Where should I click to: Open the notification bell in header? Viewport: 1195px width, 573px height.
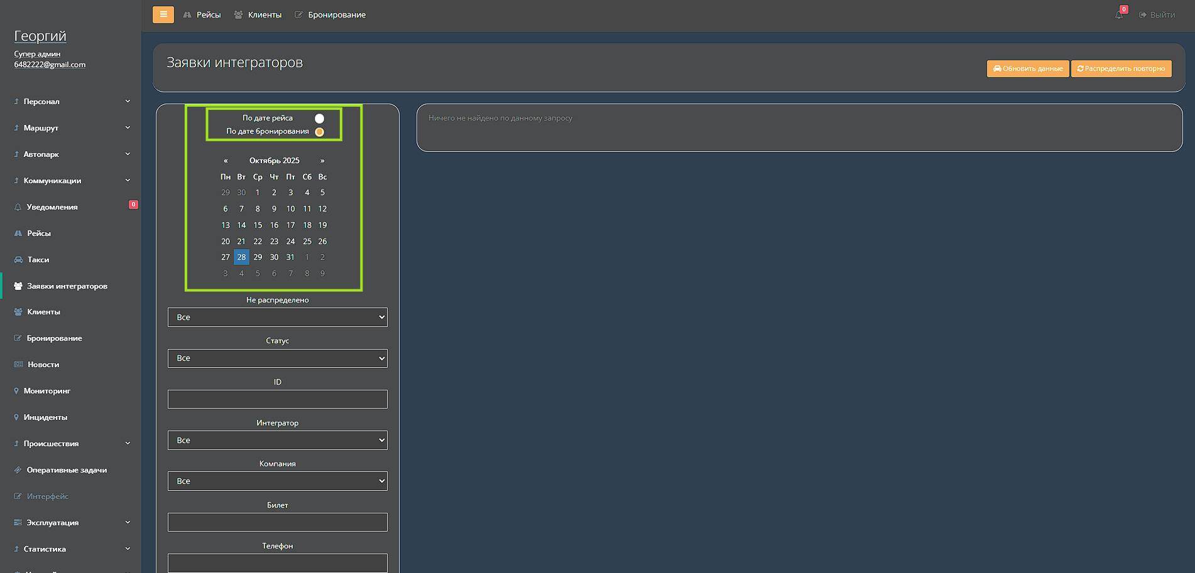1119,14
